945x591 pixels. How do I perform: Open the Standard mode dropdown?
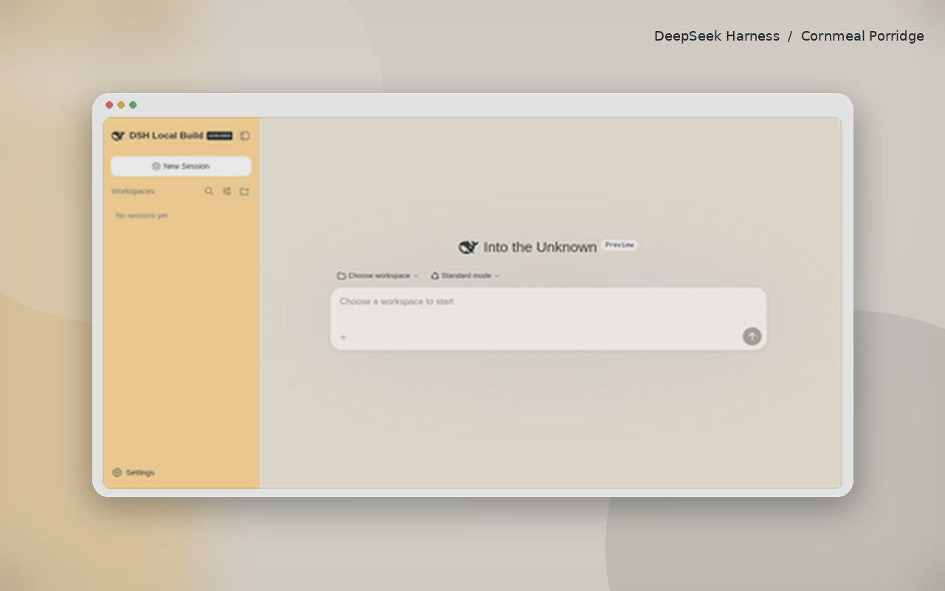point(465,276)
